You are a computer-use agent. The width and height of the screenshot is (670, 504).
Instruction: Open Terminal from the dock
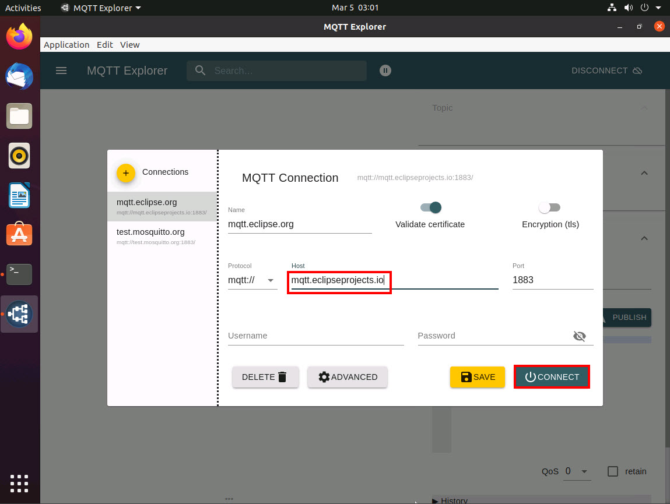coord(19,274)
